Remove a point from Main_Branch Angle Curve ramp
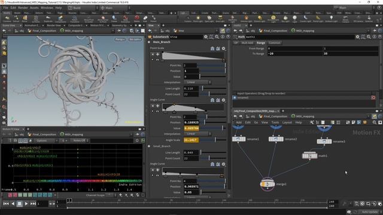This screenshot has height=215, width=383. (153, 106)
